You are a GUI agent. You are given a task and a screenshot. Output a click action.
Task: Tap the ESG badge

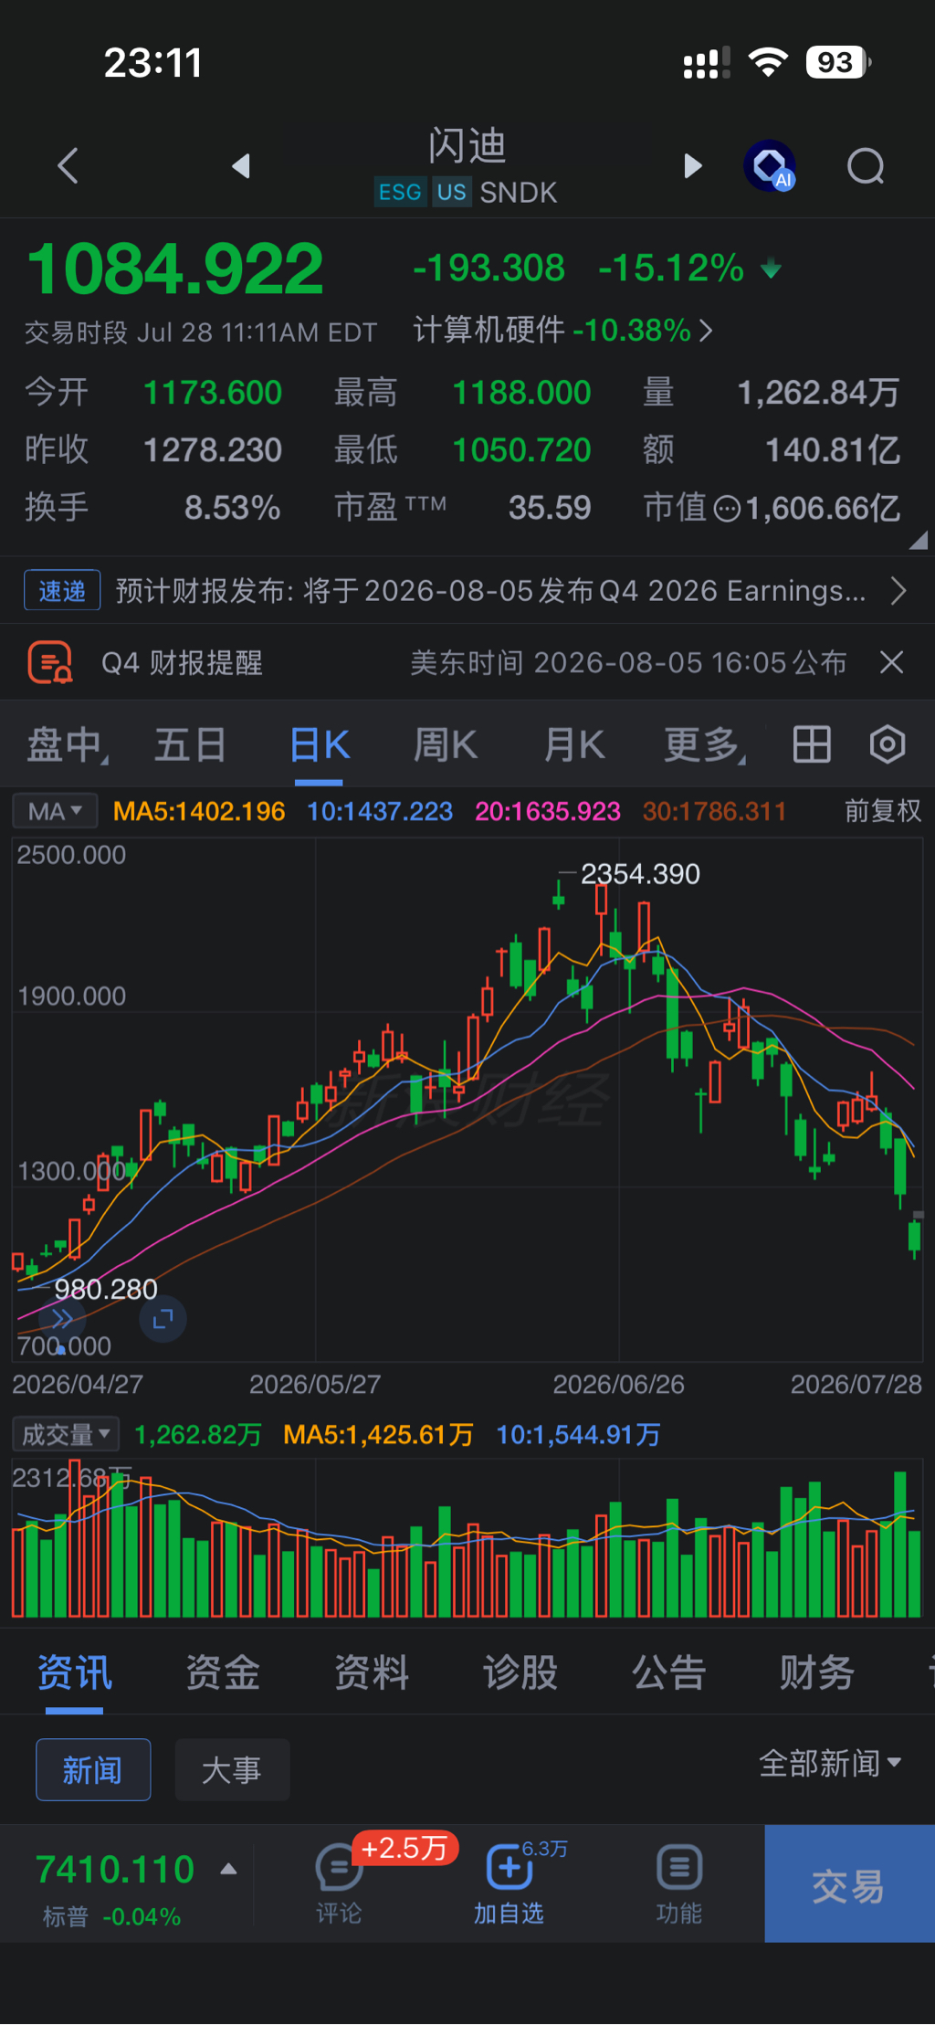(400, 193)
